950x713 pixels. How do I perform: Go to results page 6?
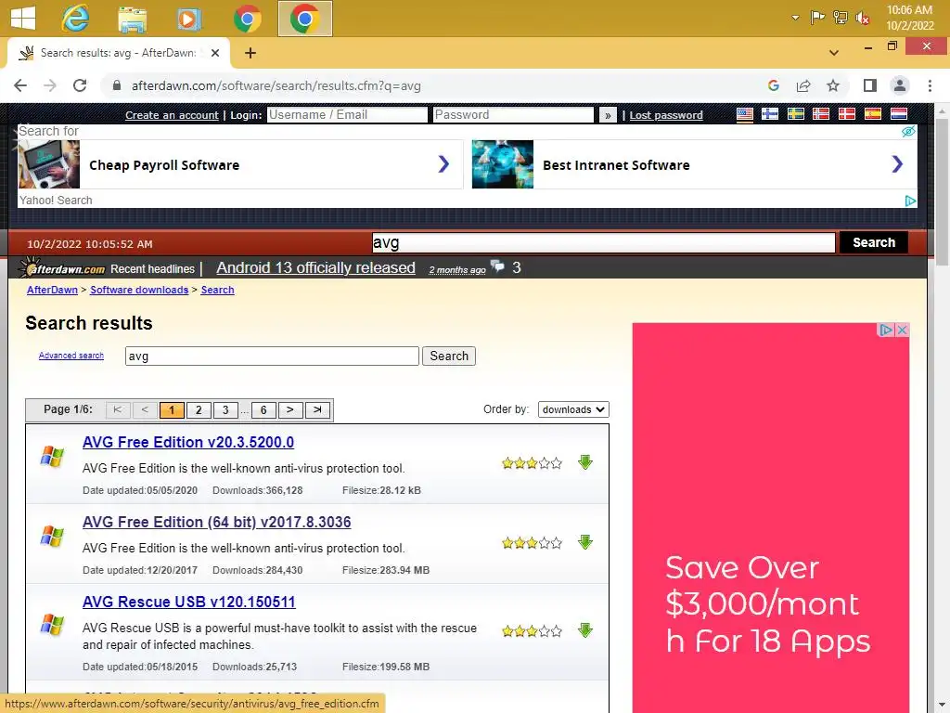263,410
